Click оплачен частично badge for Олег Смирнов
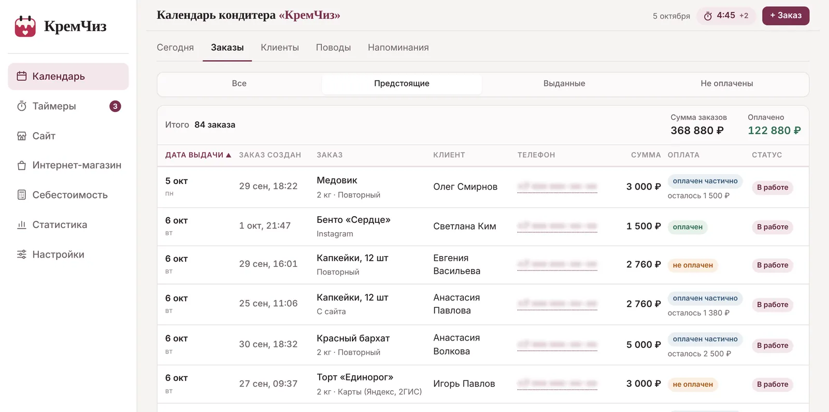The width and height of the screenshot is (829, 412). [705, 181]
